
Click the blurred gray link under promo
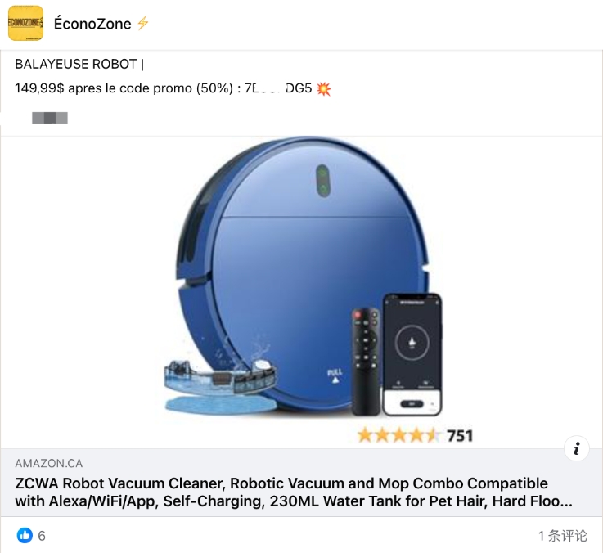point(50,118)
